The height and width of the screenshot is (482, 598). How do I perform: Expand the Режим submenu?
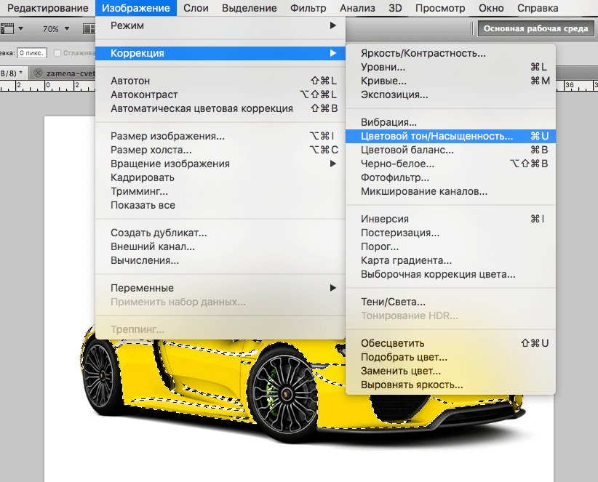220,25
